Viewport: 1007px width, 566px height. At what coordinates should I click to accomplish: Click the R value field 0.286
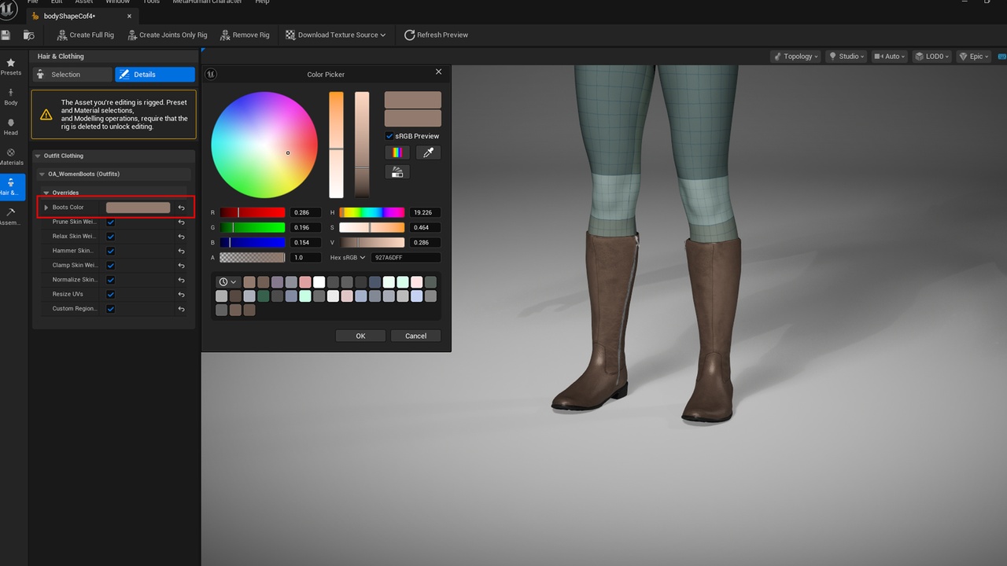pos(306,212)
